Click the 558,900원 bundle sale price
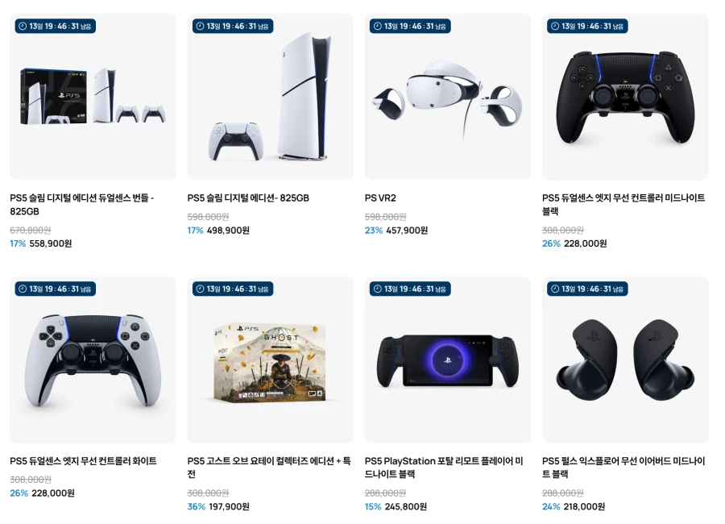The width and height of the screenshot is (725, 524). coord(51,243)
